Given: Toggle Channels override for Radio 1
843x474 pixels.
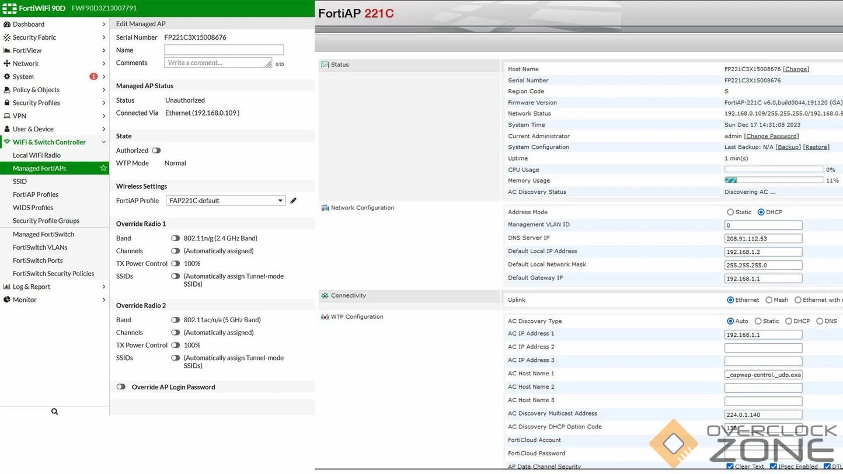Looking at the screenshot, I should (175, 251).
